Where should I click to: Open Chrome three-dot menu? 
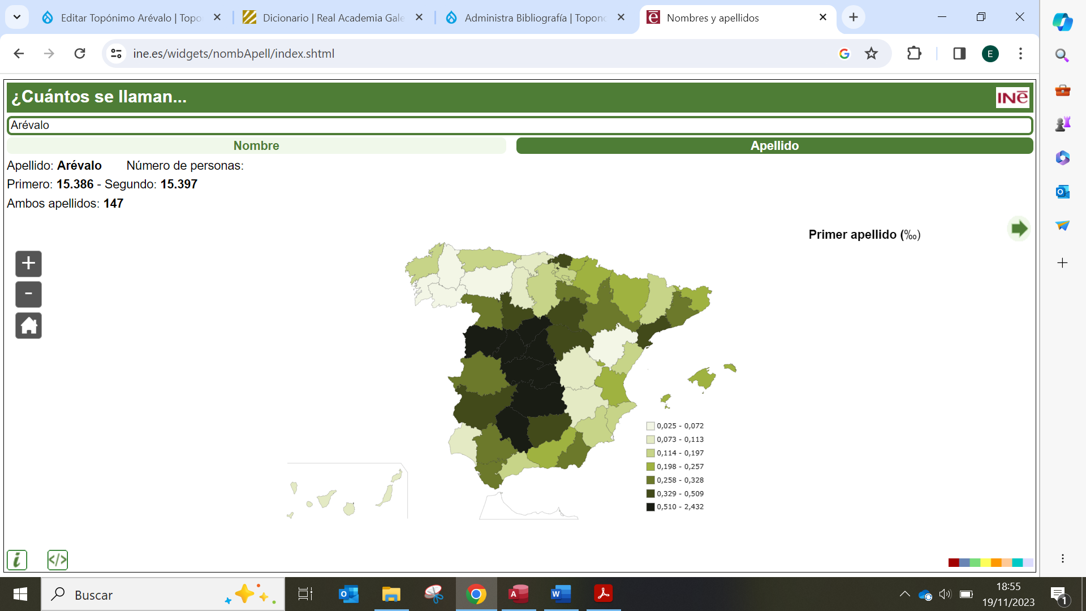pyautogui.click(x=1020, y=54)
